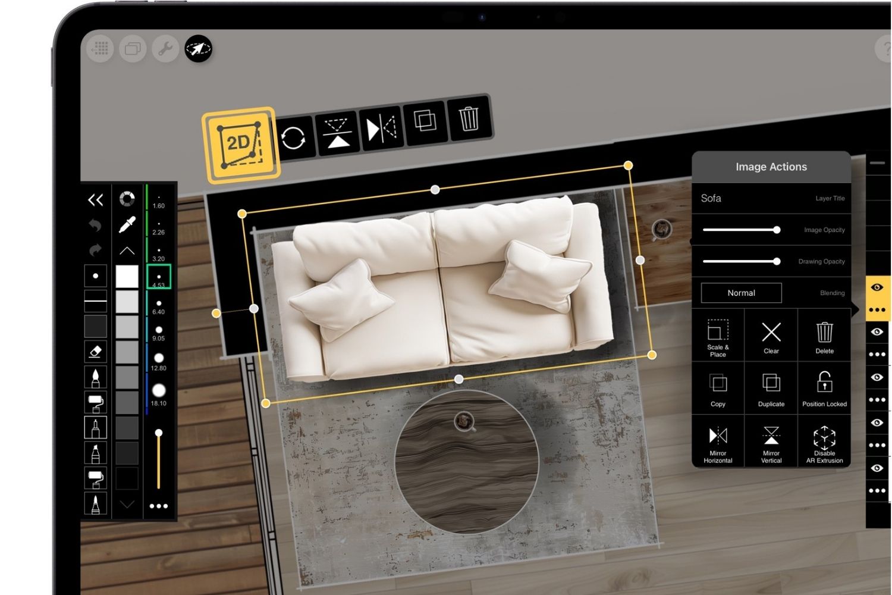
Task: Edit the Sofa layer title field
Action: (771, 198)
